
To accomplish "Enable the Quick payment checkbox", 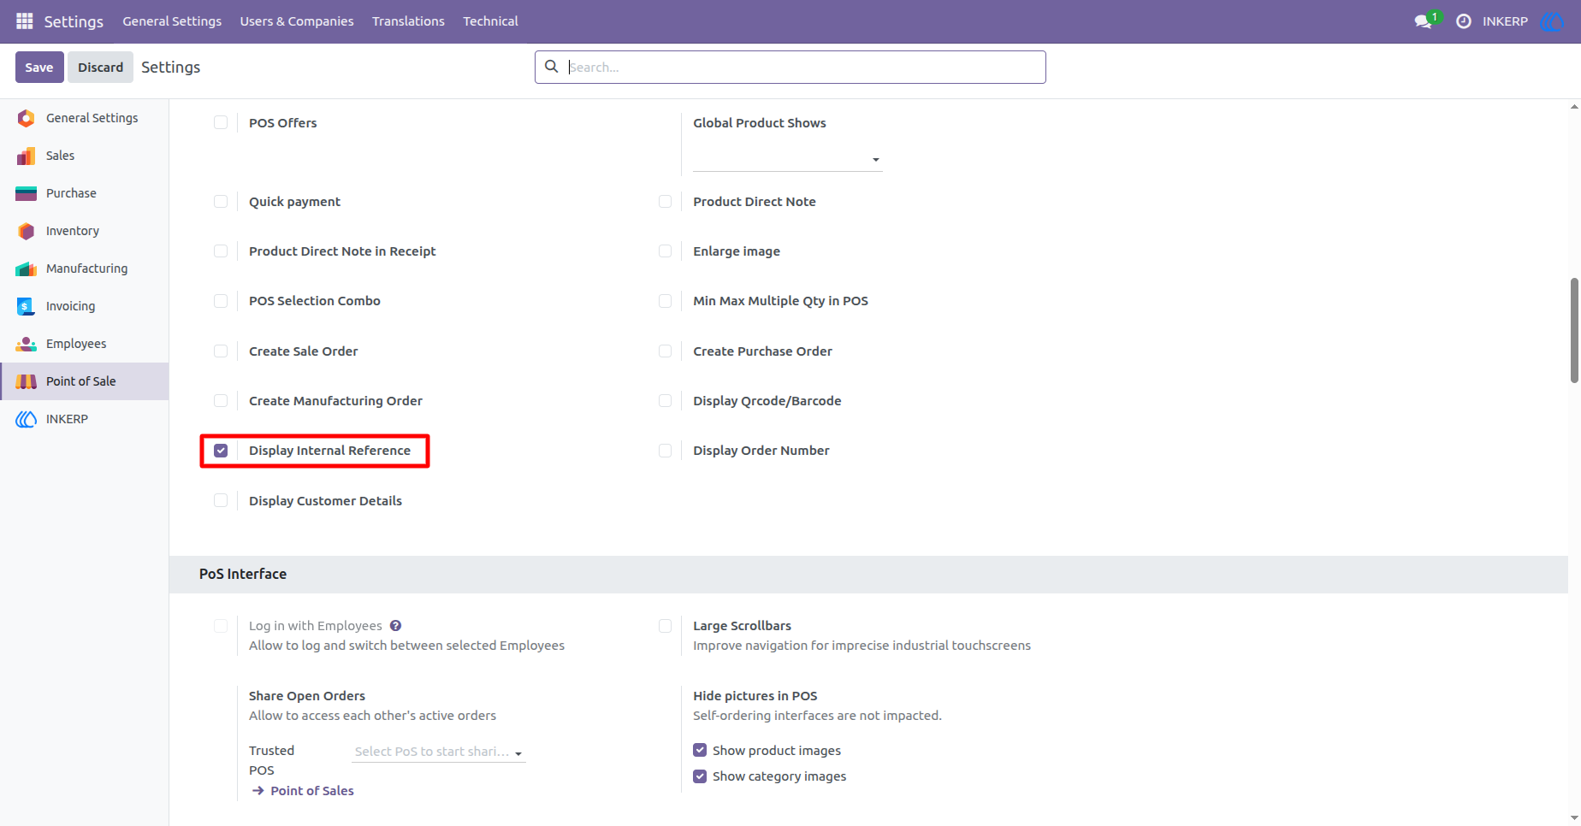I will coord(221,202).
